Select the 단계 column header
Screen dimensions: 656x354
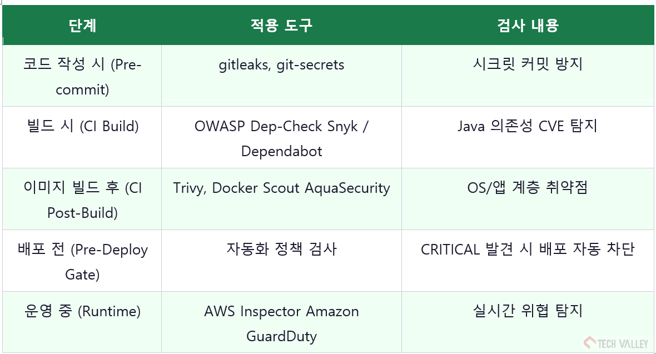82,25
